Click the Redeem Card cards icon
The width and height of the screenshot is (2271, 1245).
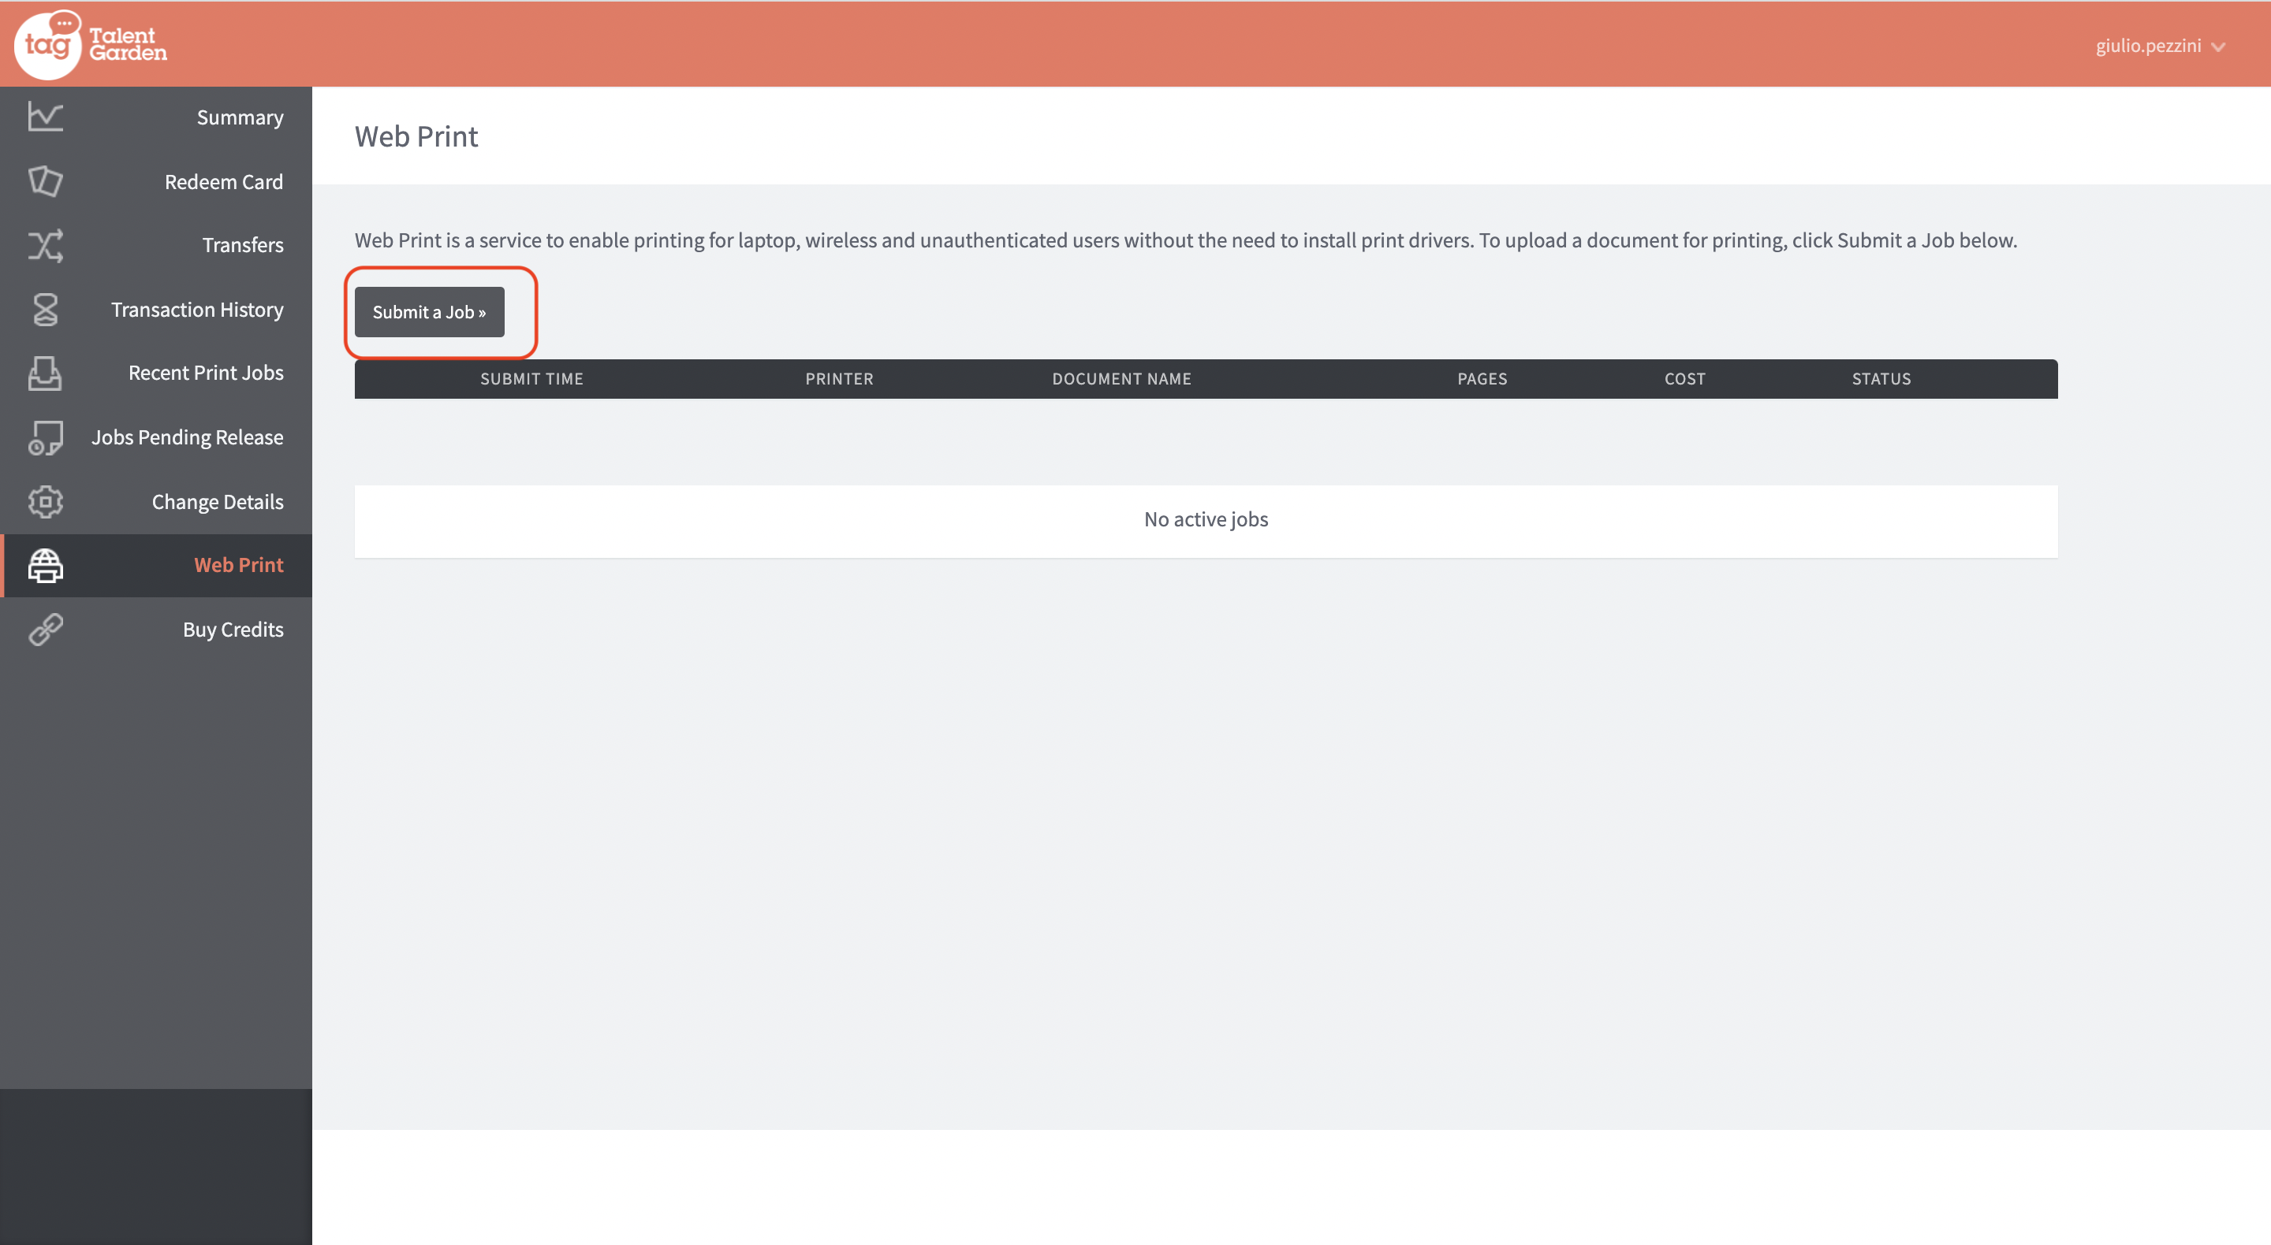[45, 180]
